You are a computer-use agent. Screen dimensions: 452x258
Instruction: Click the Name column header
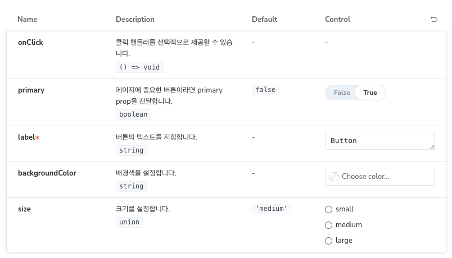[x=28, y=19]
